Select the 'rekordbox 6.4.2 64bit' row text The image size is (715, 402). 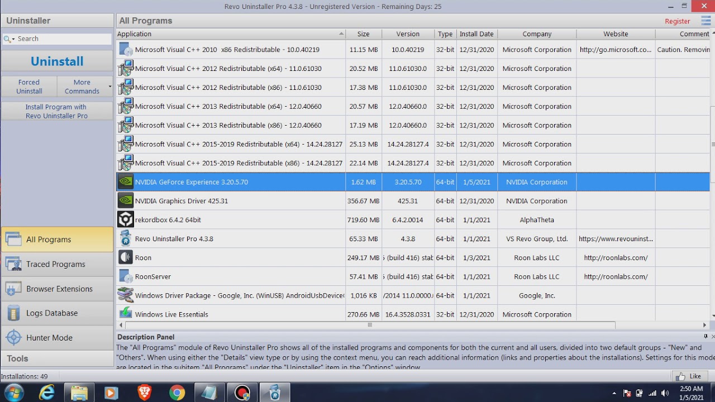click(168, 220)
